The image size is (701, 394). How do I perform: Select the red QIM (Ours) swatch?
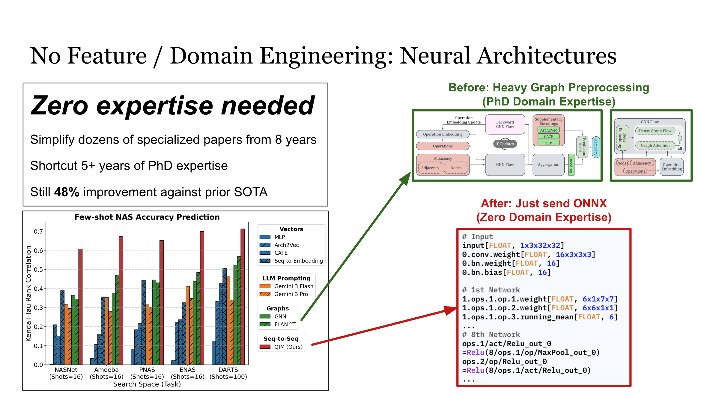265,347
